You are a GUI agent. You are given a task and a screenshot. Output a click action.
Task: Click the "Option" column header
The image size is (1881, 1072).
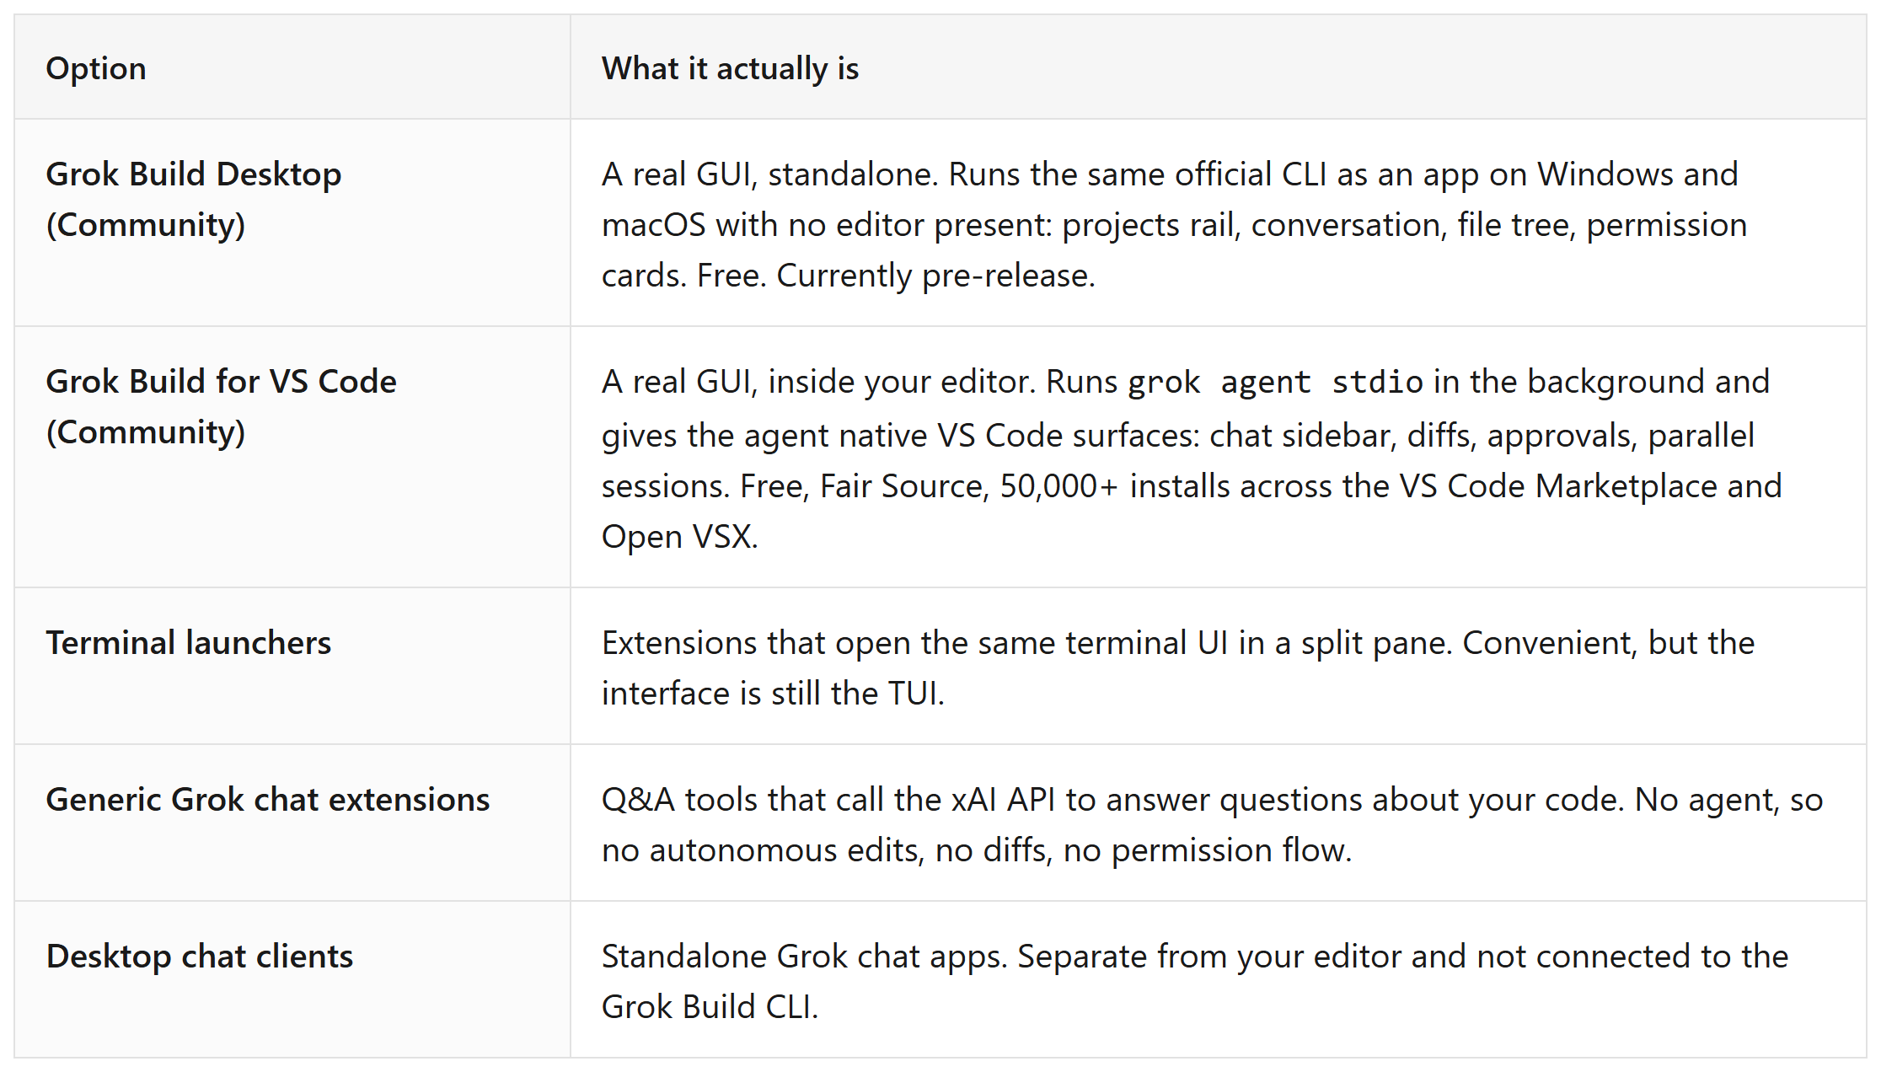pos(96,68)
